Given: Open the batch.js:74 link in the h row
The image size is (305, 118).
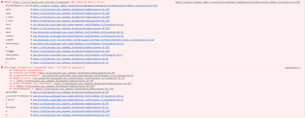Looking at the screenshot, I should point(71,62).
